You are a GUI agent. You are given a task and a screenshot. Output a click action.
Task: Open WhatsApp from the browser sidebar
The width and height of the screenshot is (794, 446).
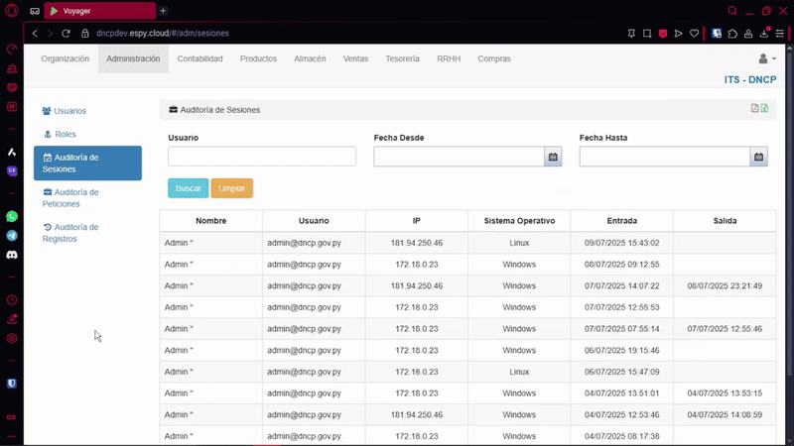12,215
